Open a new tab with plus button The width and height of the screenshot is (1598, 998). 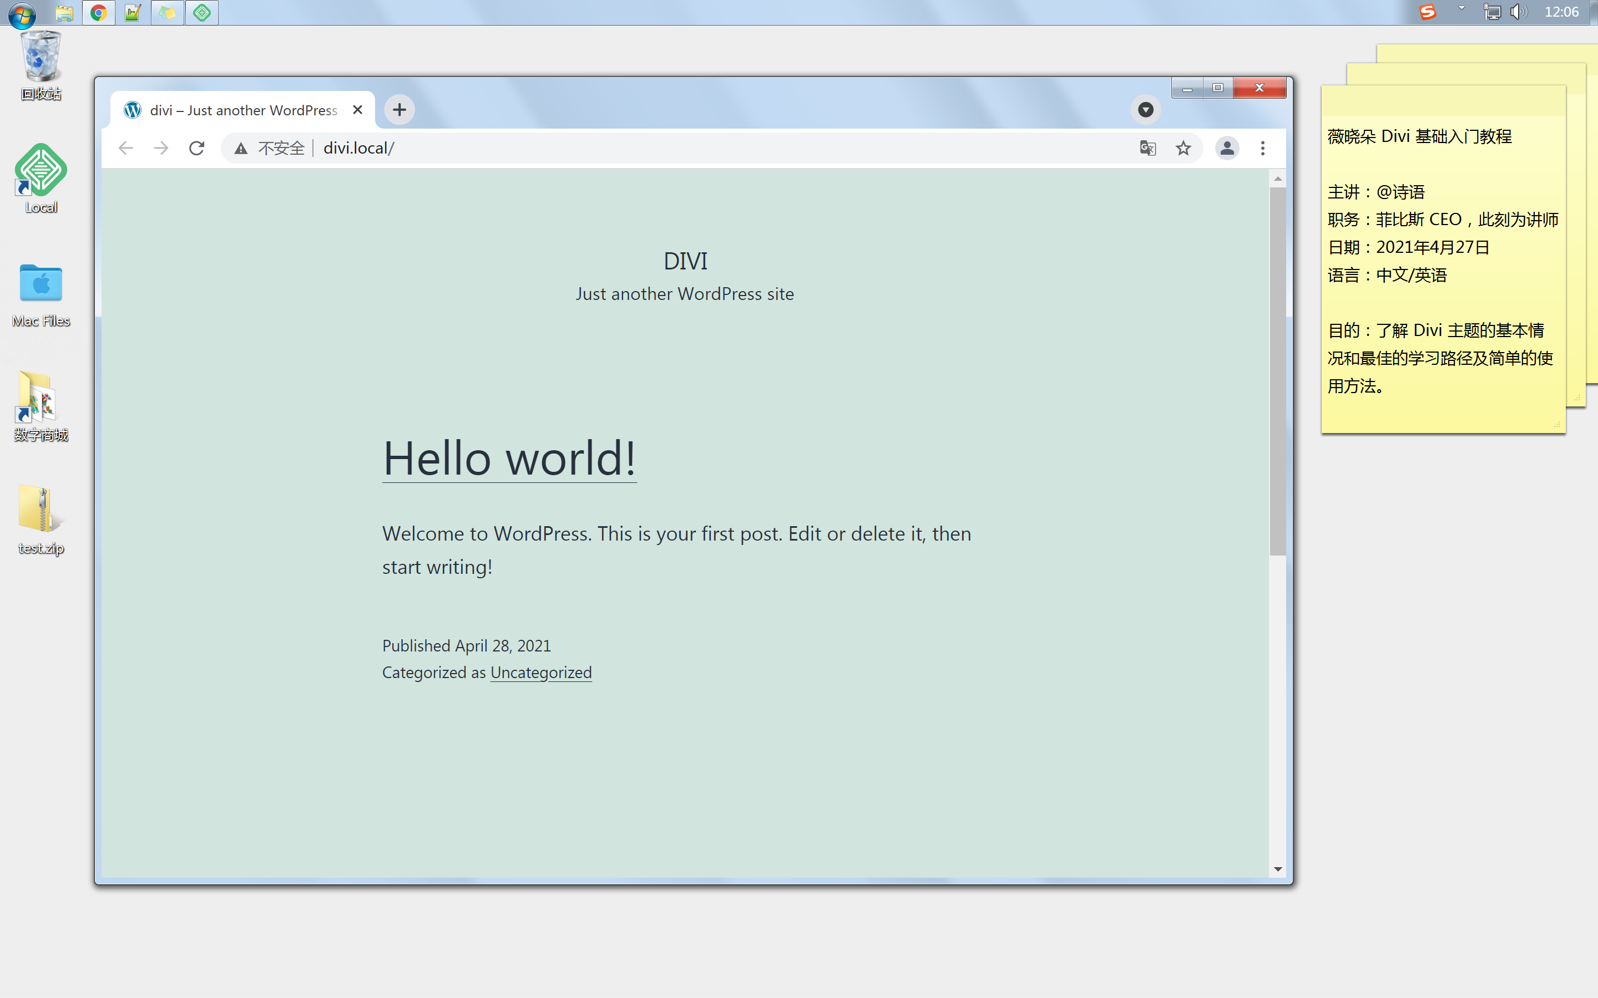pos(399,110)
